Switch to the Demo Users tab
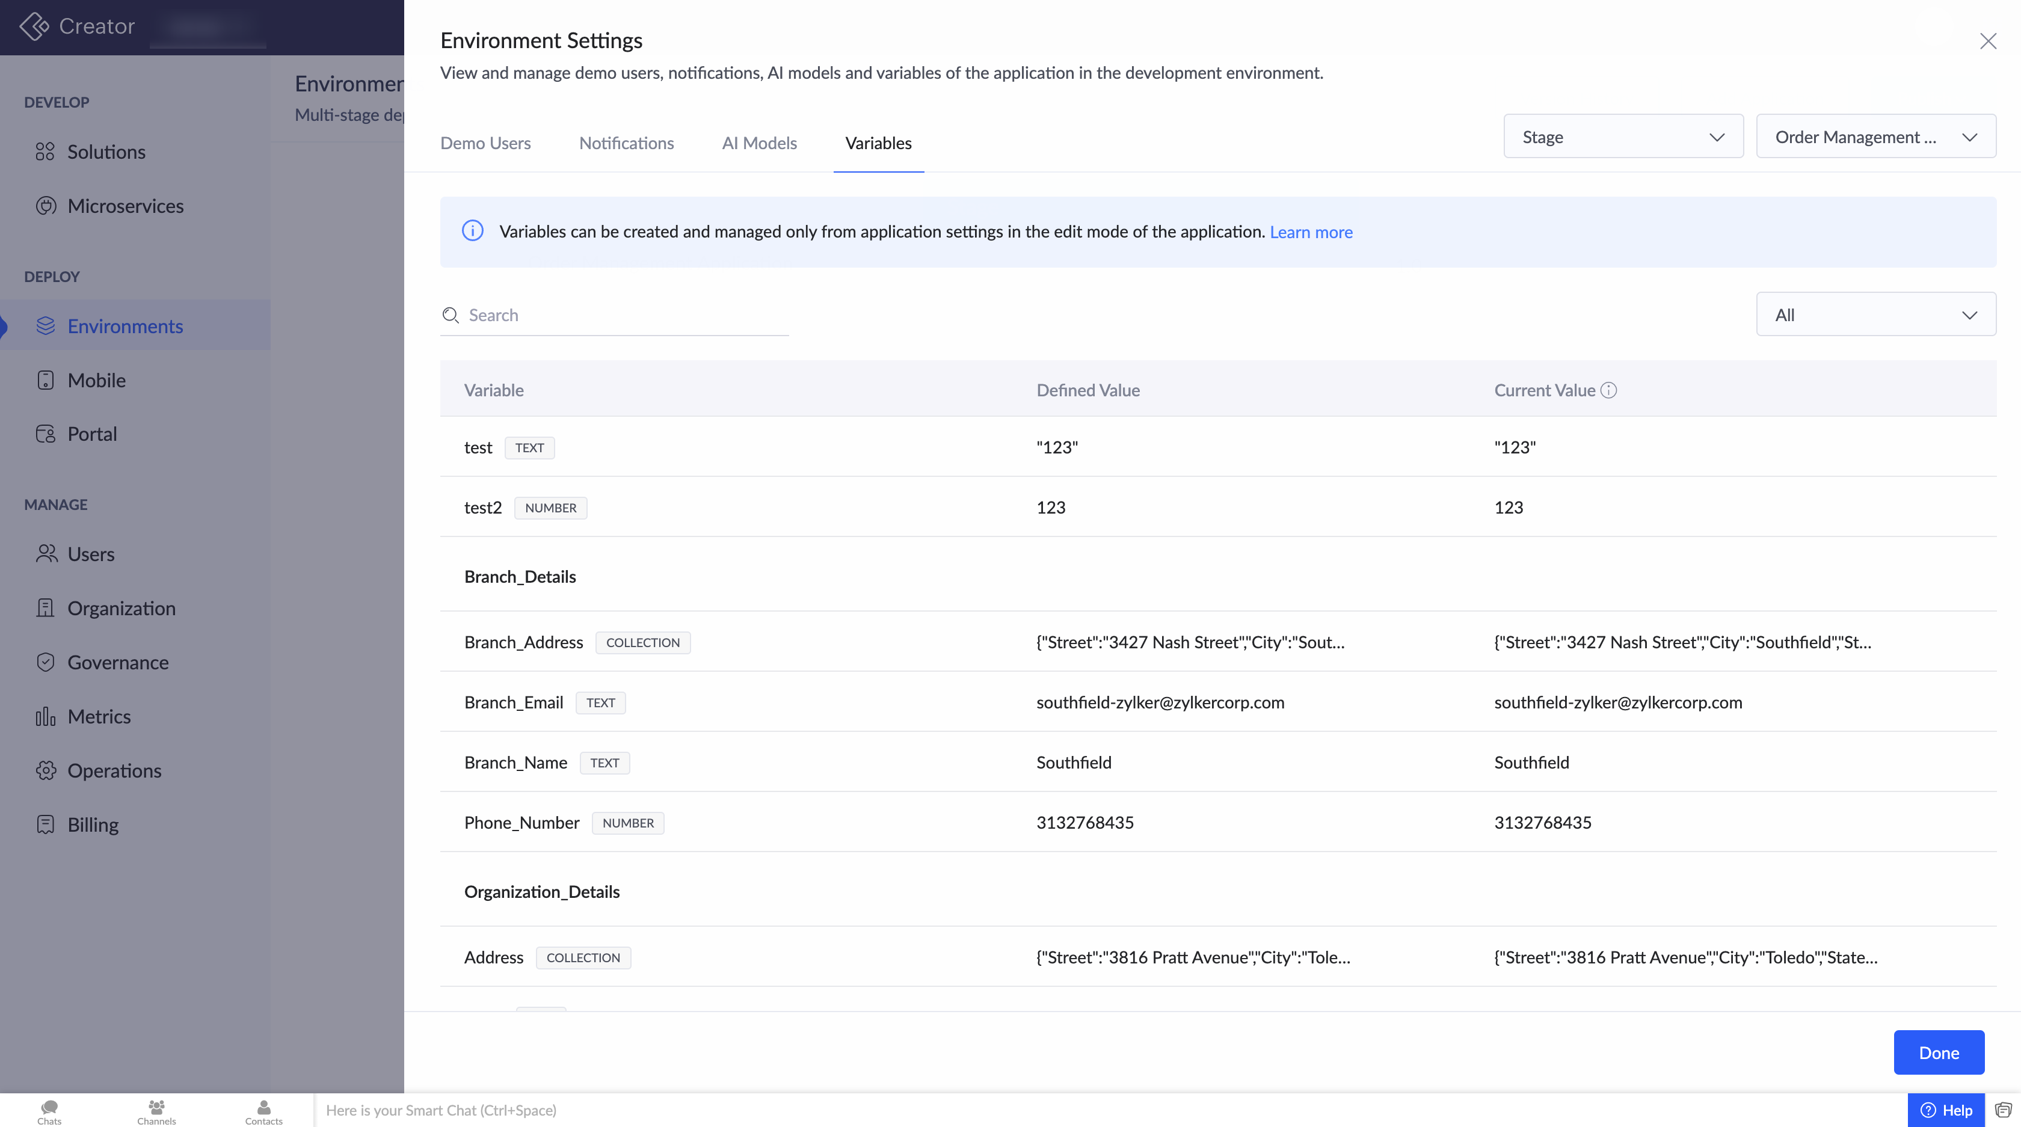Screen dimensions: 2021x1127 tap(485, 143)
